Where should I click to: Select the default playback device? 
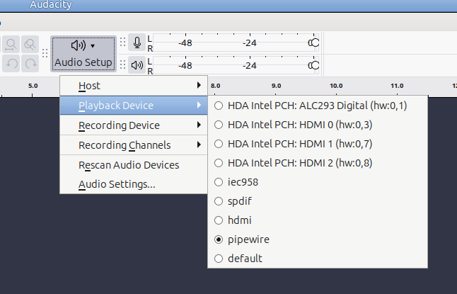(x=318, y=259)
